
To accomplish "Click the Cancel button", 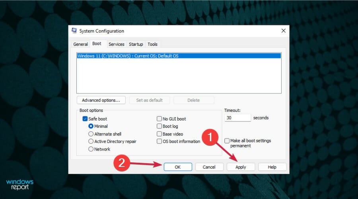I will (x=209, y=167).
